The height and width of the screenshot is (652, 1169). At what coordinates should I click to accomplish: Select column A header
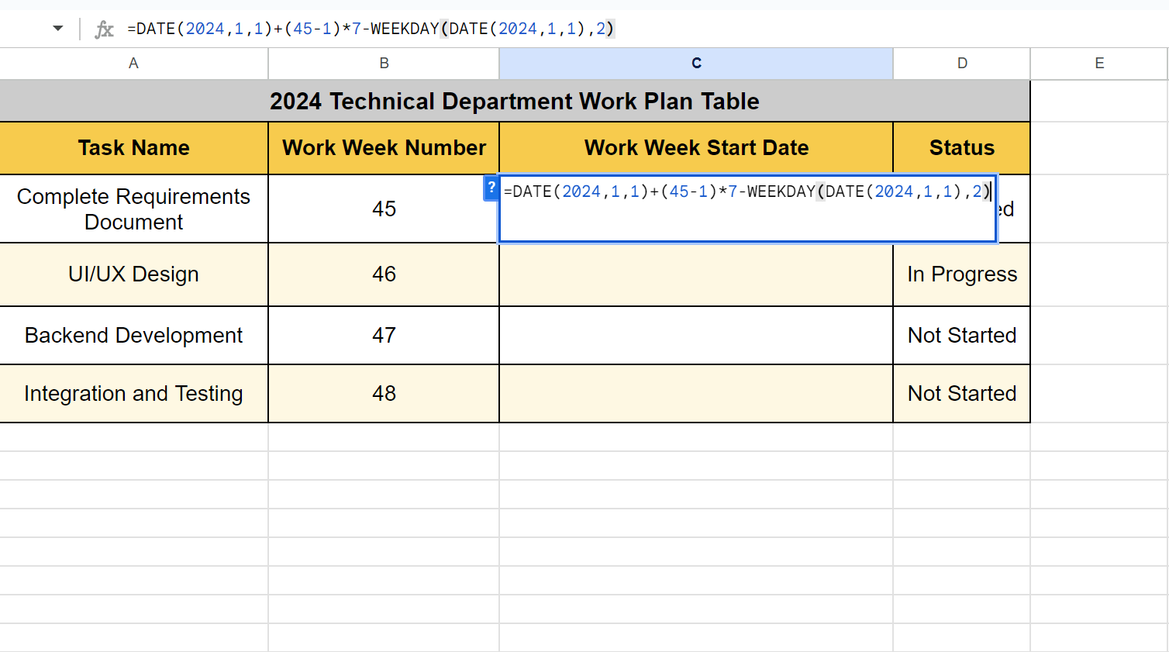coord(133,64)
